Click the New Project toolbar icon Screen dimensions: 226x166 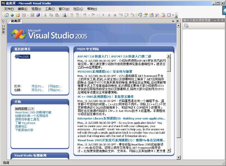pyautogui.click(x=6, y=15)
